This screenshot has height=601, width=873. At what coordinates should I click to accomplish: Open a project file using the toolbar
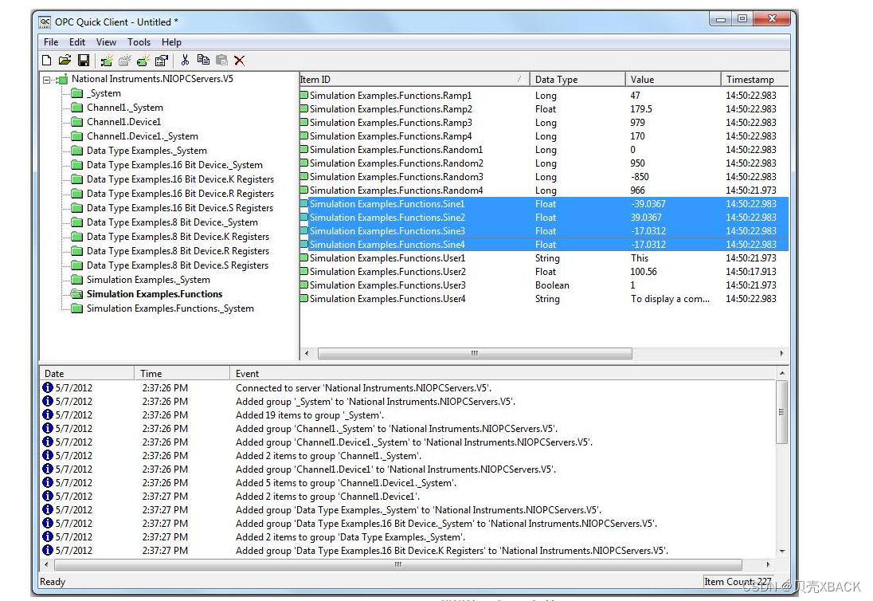(x=65, y=60)
